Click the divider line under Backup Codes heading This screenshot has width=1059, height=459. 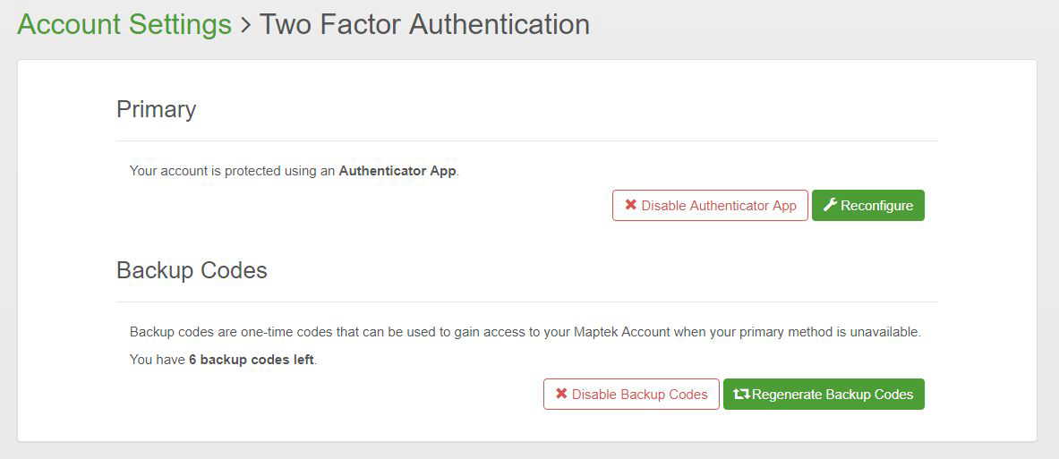(526, 302)
